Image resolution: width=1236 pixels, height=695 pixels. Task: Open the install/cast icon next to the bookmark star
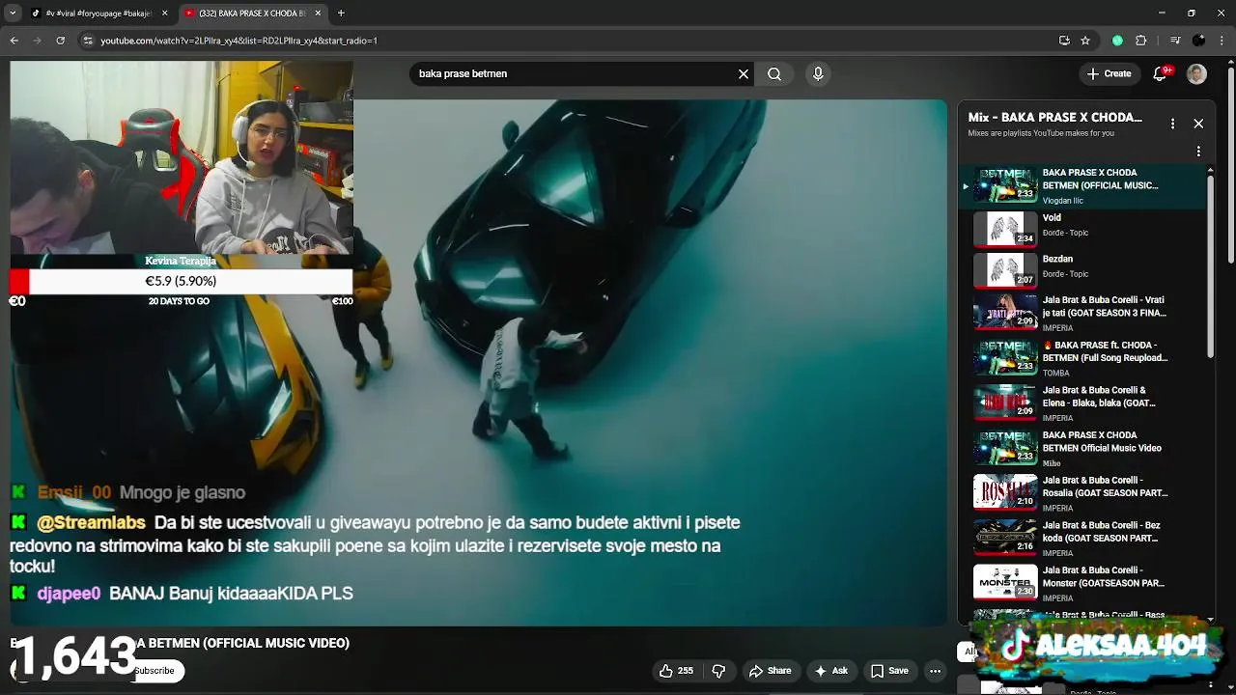1064,41
